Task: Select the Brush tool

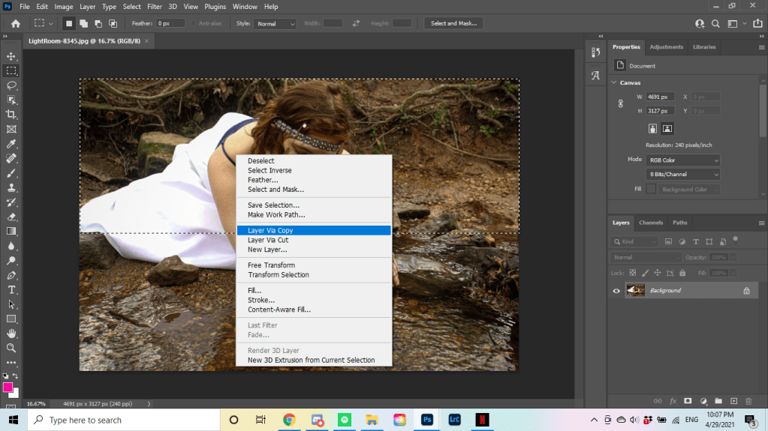Action: coord(11,173)
